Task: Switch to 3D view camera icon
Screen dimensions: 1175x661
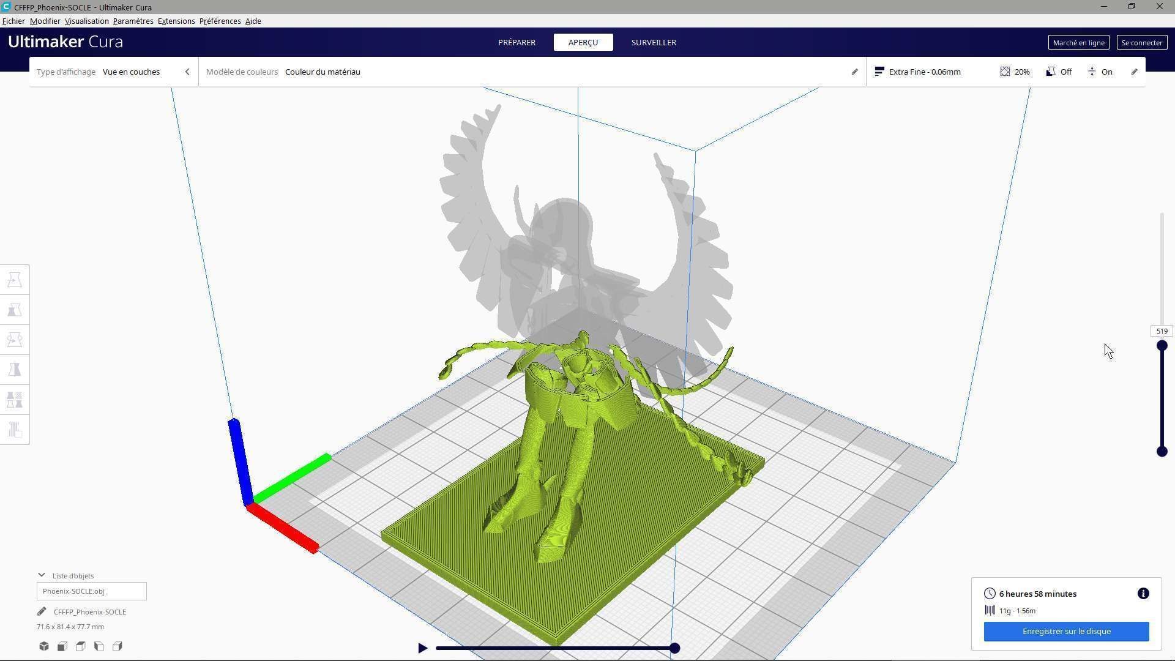Action: click(x=44, y=646)
